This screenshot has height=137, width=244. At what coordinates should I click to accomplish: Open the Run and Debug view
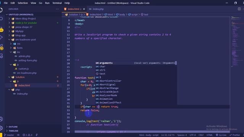(1, 37)
